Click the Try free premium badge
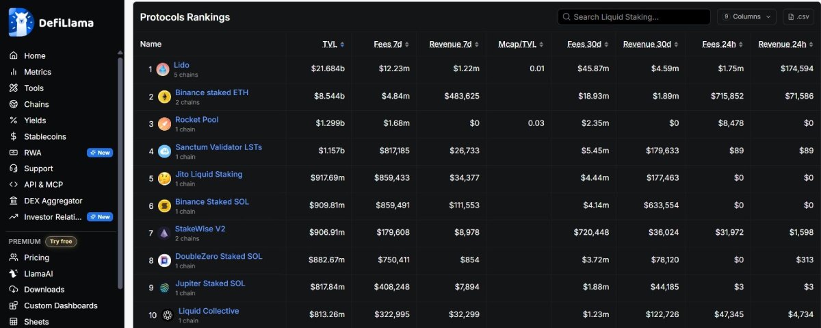This screenshot has height=328, width=821. (x=61, y=242)
